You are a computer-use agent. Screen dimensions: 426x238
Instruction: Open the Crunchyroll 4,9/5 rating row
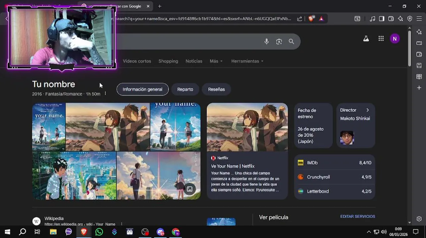pos(334,177)
